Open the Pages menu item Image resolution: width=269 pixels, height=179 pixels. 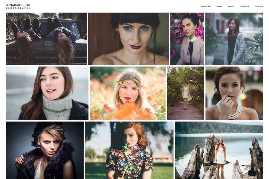coord(231,6)
